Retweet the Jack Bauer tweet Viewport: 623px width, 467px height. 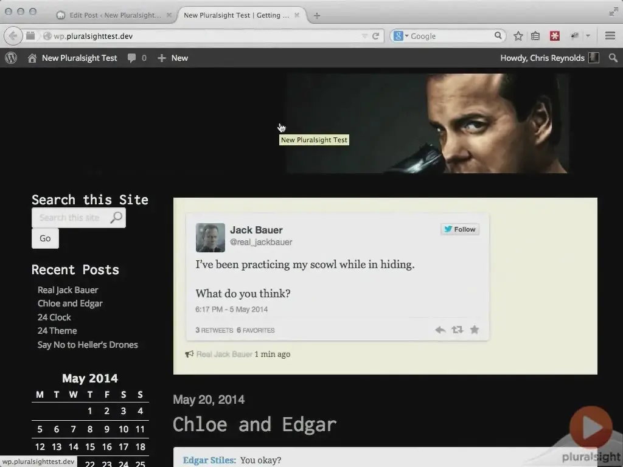click(x=458, y=330)
